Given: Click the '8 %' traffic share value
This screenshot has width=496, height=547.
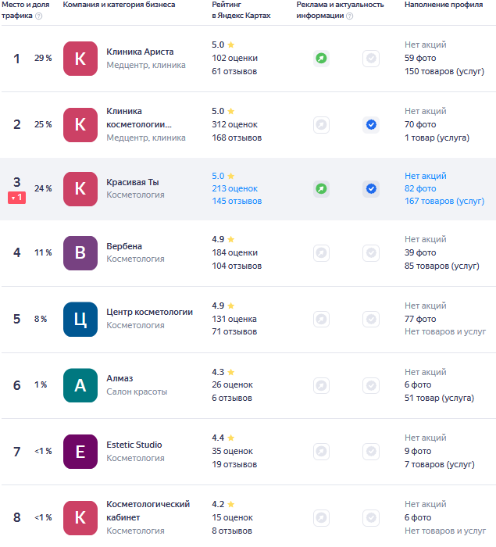Looking at the screenshot, I should (x=41, y=319).
